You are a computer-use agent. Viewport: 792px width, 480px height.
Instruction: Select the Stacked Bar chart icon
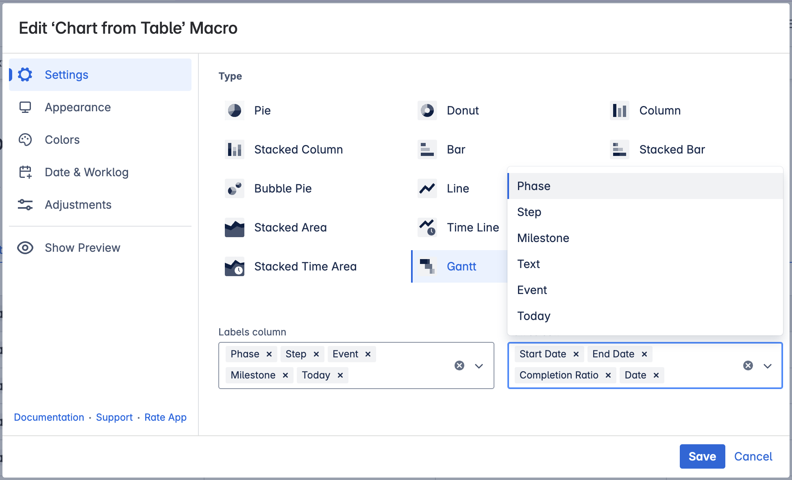click(619, 149)
